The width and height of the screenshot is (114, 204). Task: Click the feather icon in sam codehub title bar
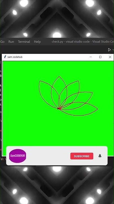[x=5, y=57]
